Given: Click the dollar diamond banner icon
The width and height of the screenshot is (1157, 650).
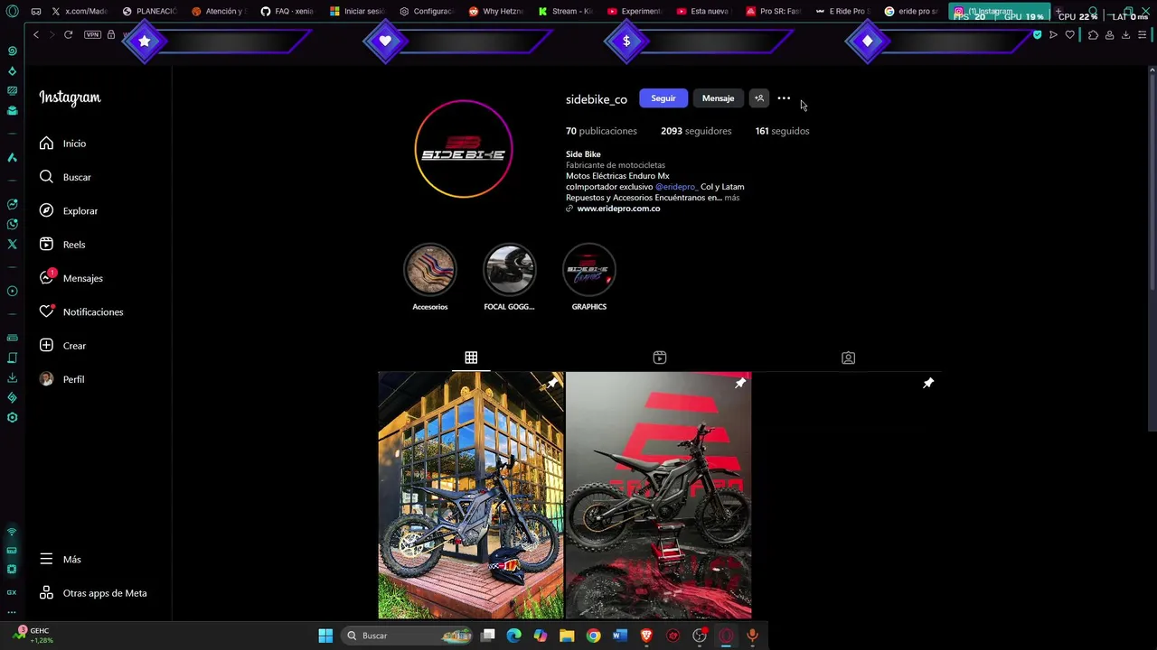Looking at the screenshot, I should click(x=626, y=42).
